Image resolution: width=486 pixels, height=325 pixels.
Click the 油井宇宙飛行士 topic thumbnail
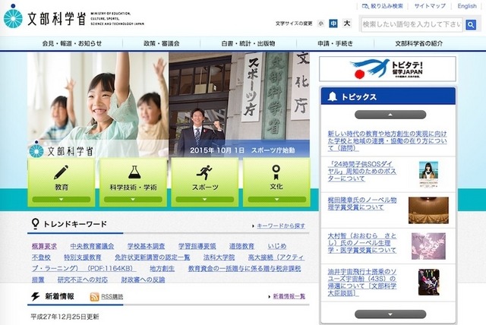click(x=428, y=282)
